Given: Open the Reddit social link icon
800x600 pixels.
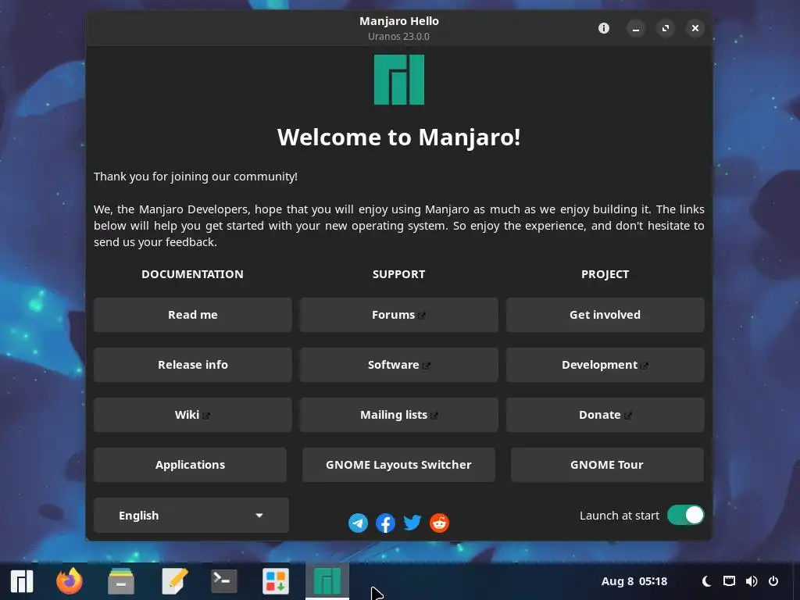Looking at the screenshot, I should click(439, 523).
